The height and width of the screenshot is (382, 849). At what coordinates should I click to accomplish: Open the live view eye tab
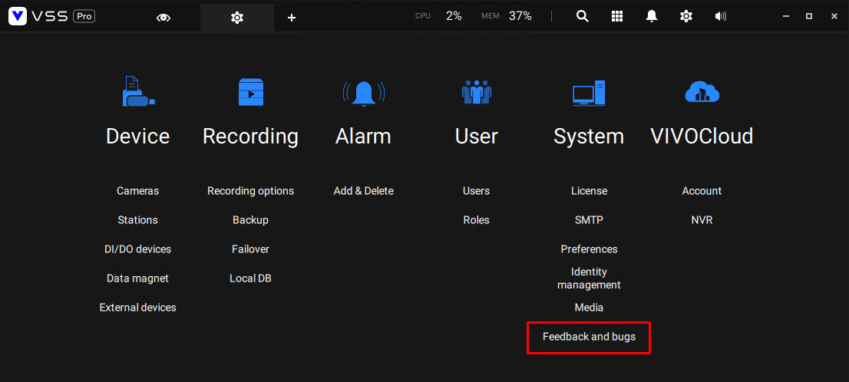click(x=163, y=18)
